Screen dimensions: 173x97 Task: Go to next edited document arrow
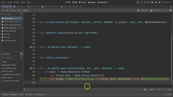167,10
